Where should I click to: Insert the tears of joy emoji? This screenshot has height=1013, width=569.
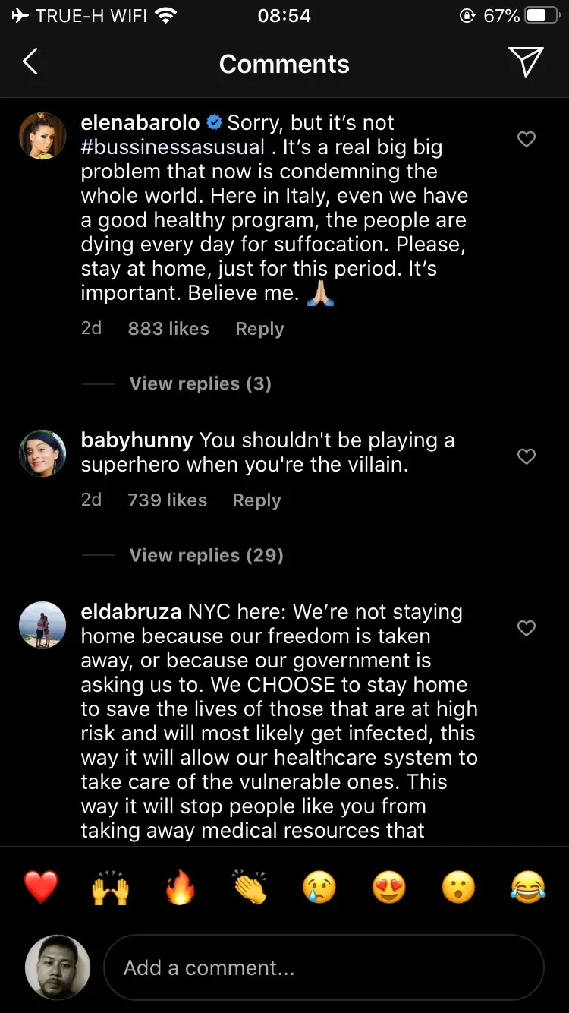(x=528, y=887)
